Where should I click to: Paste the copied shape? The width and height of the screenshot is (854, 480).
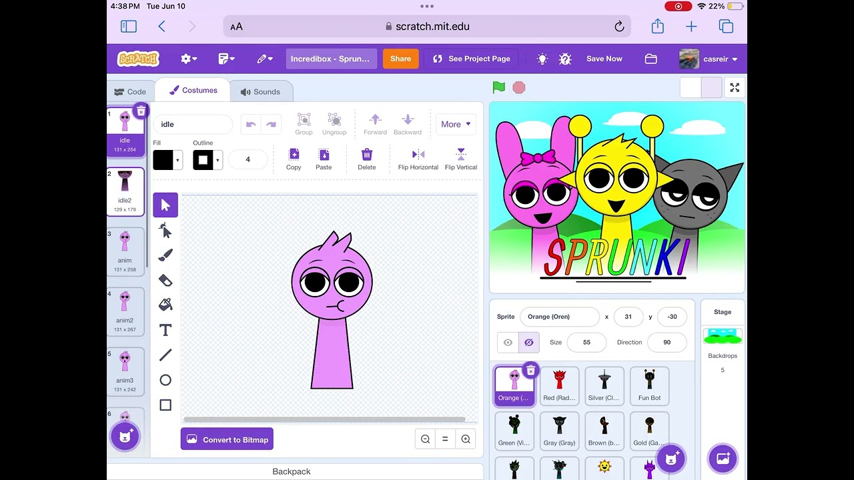pyautogui.click(x=324, y=159)
